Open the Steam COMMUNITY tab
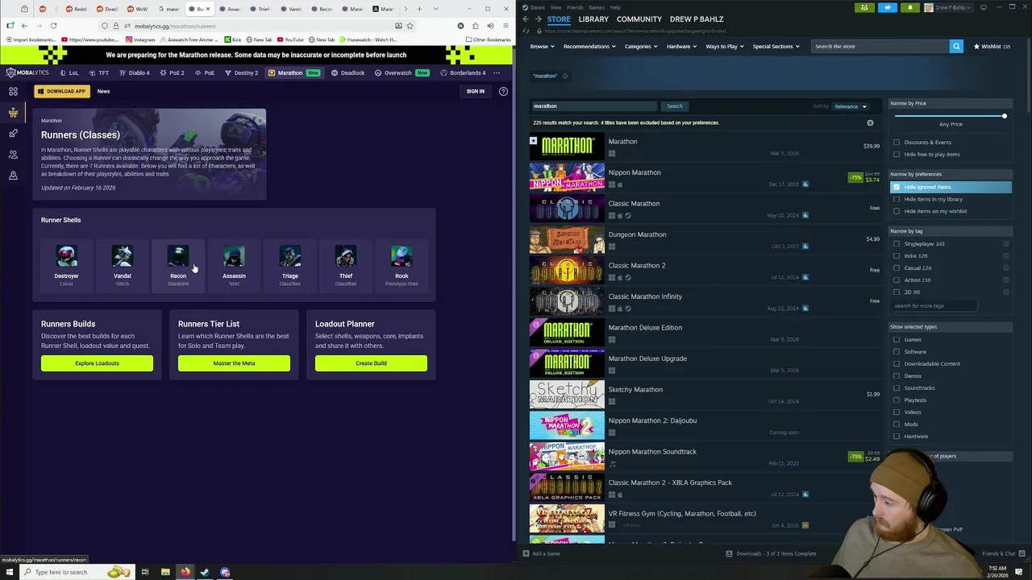The image size is (1032, 580). coord(639,19)
